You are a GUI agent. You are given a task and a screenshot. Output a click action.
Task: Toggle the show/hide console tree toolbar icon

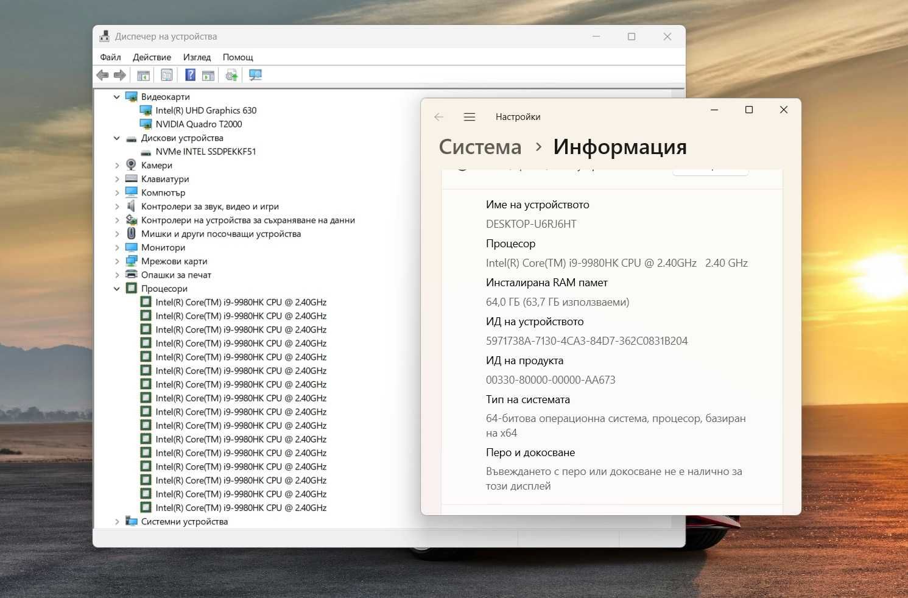pyautogui.click(x=143, y=76)
